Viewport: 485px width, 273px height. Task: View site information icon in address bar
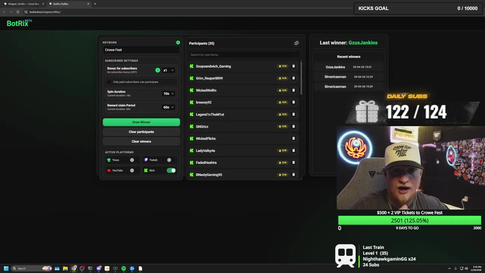click(x=26, y=12)
